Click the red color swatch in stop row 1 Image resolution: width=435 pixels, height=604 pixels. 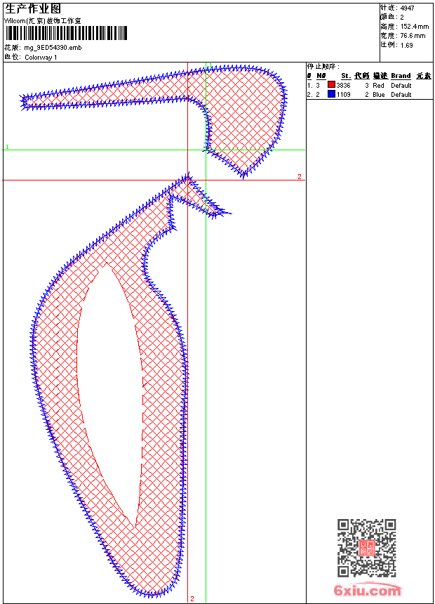click(x=331, y=85)
